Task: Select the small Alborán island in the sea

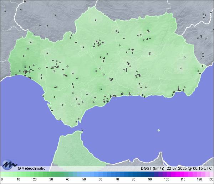Action: pyautogui.click(x=159, y=130)
